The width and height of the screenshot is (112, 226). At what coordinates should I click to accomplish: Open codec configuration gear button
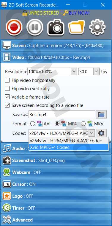pos(101,133)
